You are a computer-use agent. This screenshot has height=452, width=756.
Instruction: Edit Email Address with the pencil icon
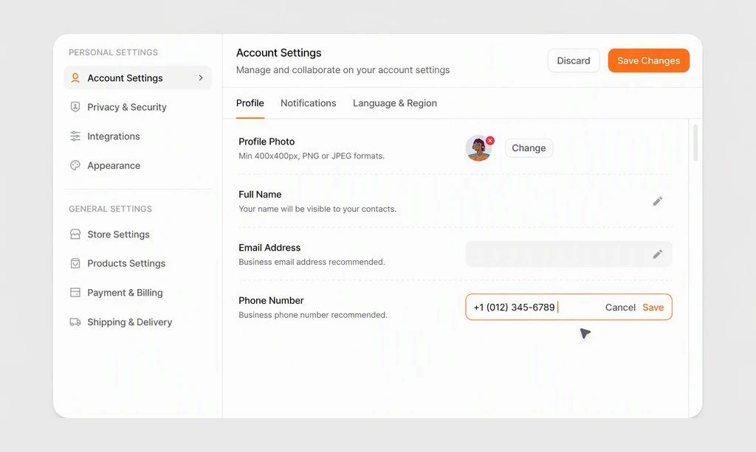658,254
